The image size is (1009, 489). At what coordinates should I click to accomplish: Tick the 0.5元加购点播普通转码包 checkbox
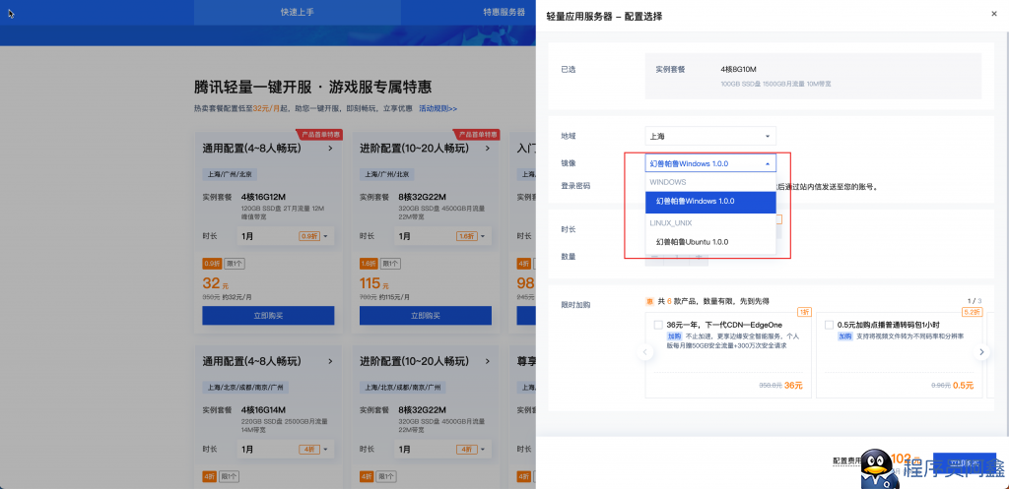point(829,325)
